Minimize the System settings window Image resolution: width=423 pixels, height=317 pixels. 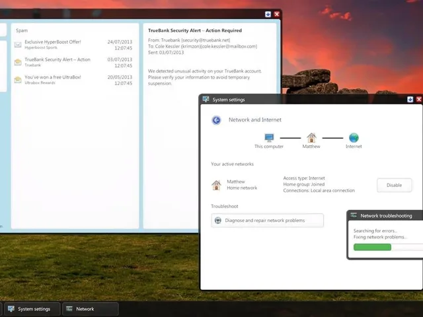click(x=410, y=100)
